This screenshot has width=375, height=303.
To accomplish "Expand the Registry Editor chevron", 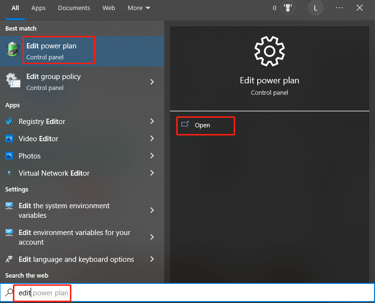I will [x=152, y=121].
